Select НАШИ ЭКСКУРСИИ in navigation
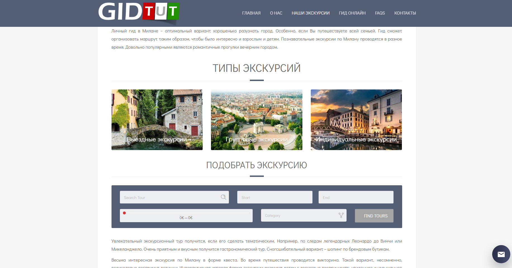This screenshot has height=268, width=512. click(310, 13)
